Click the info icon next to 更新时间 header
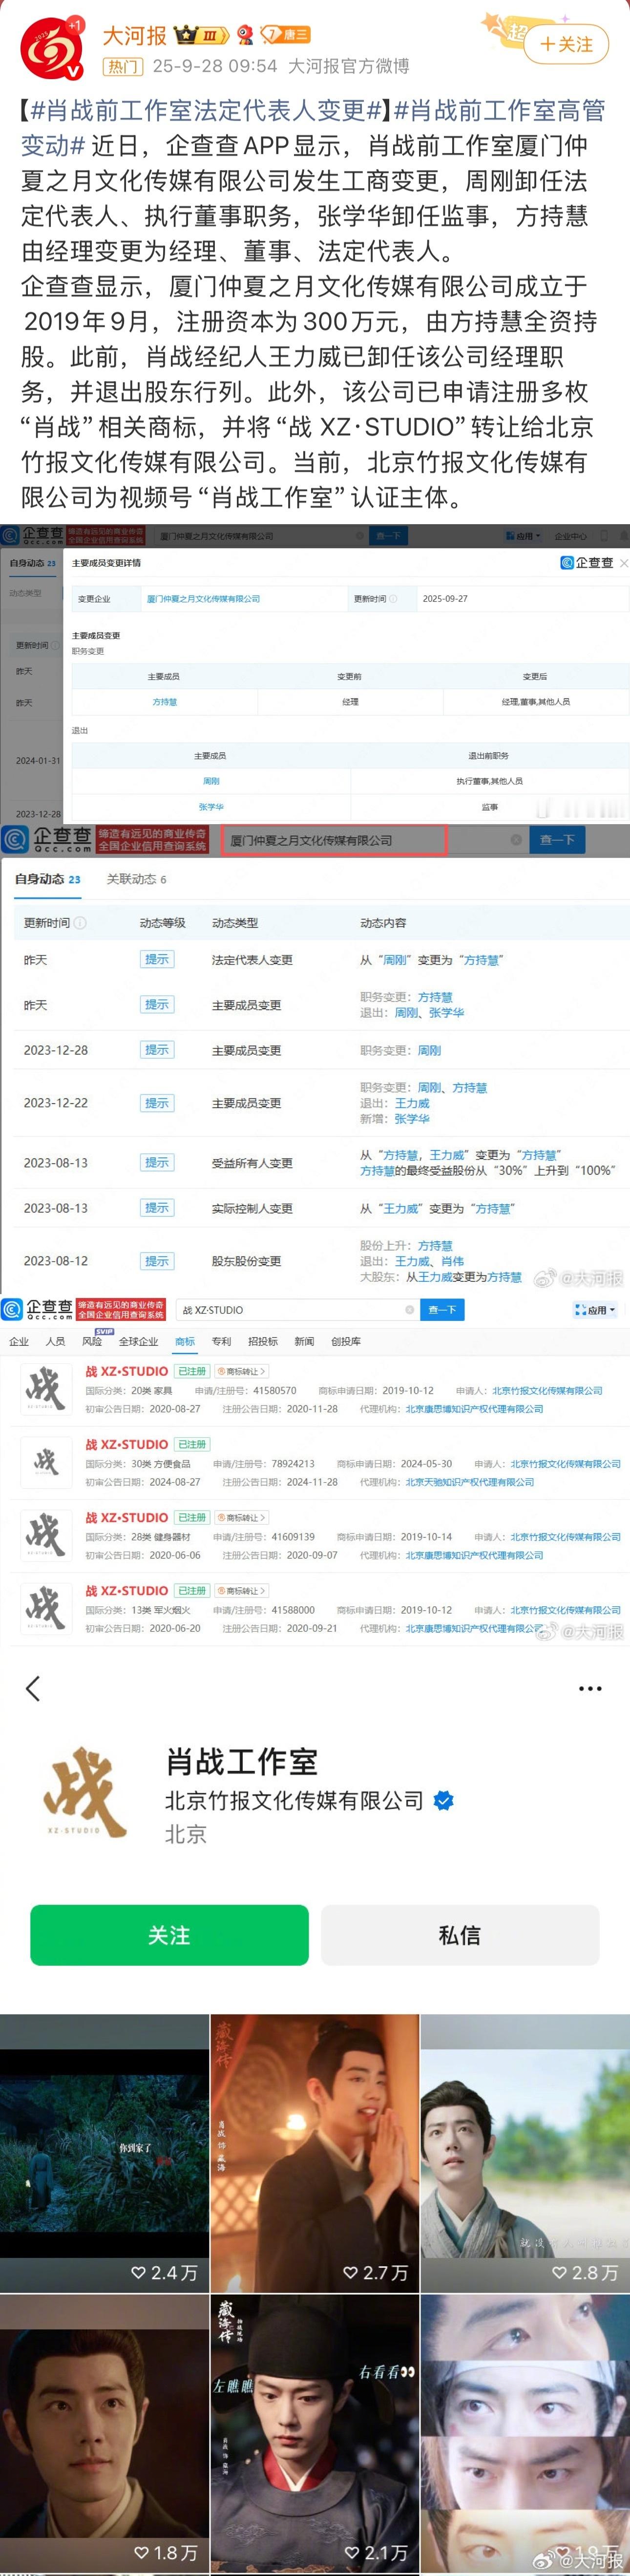630x2576 pixels. click(x=80, y=923)
